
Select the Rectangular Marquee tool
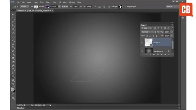point(13,18)
